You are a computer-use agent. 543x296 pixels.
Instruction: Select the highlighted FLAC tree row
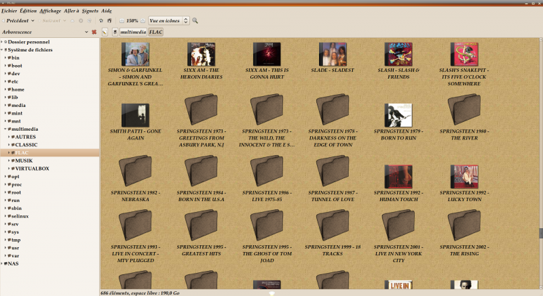point(50,152)
